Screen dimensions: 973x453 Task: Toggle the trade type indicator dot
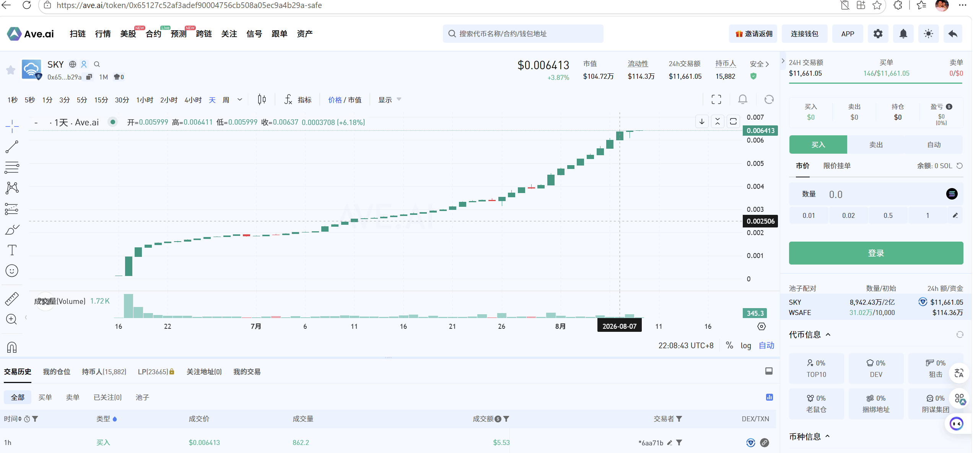pyautogui.click(x=115, y=419)
